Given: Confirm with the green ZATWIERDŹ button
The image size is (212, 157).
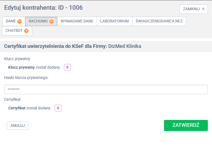Looking at the screenshot, I should click(x=186, y=125).
